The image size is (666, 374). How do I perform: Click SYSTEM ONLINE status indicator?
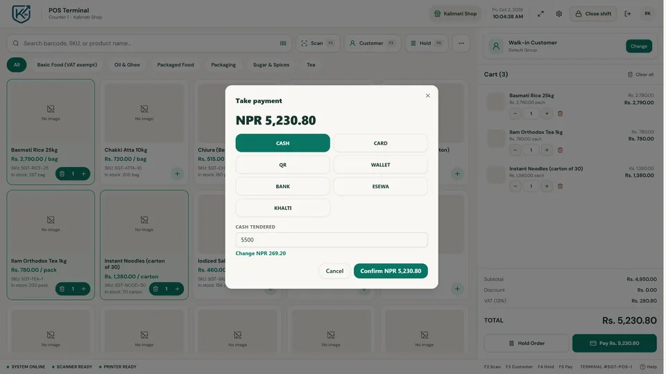tap(26, 367)
